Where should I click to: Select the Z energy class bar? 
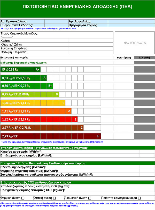tap(42, 128)
